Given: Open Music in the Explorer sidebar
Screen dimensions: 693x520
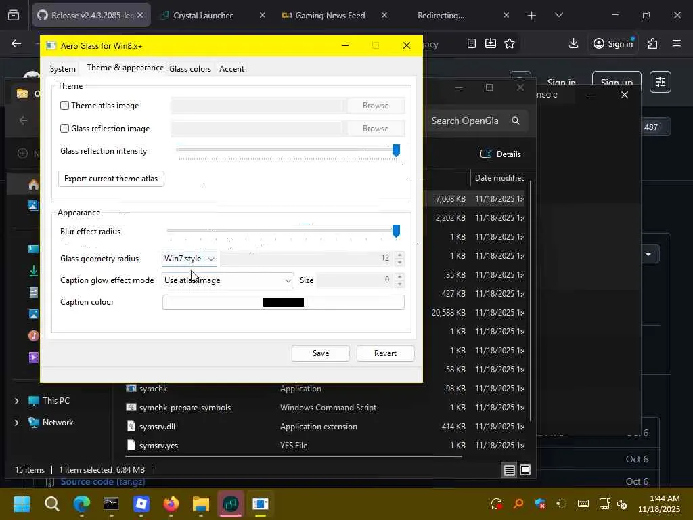Looking at the screenshot, I should click(34, 336).
